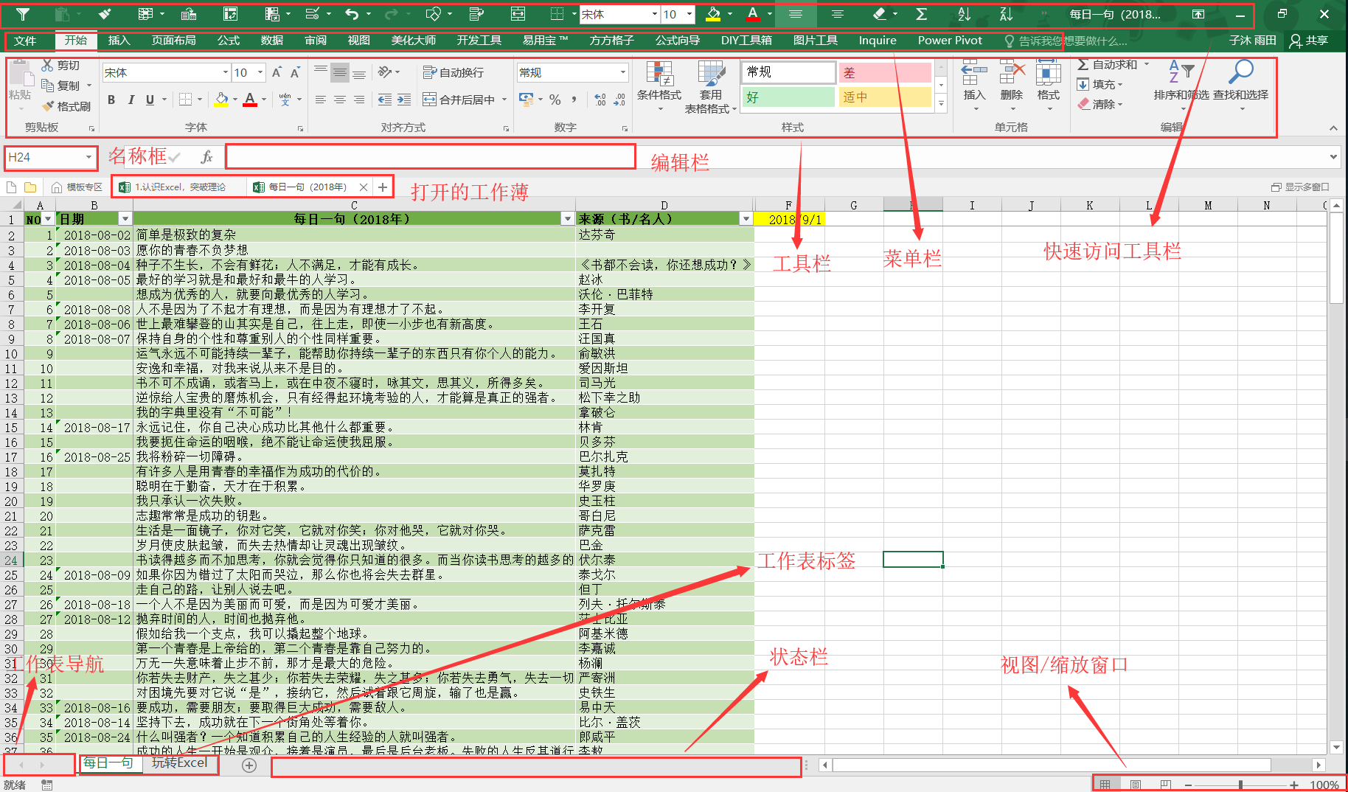Open the Name Box dropdown arrow
This screenshot has height=792, width=1348.
[x=88, y=157]
